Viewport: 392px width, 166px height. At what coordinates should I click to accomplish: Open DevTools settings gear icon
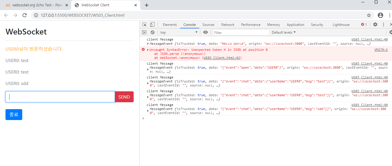click(x=375, y=25)
